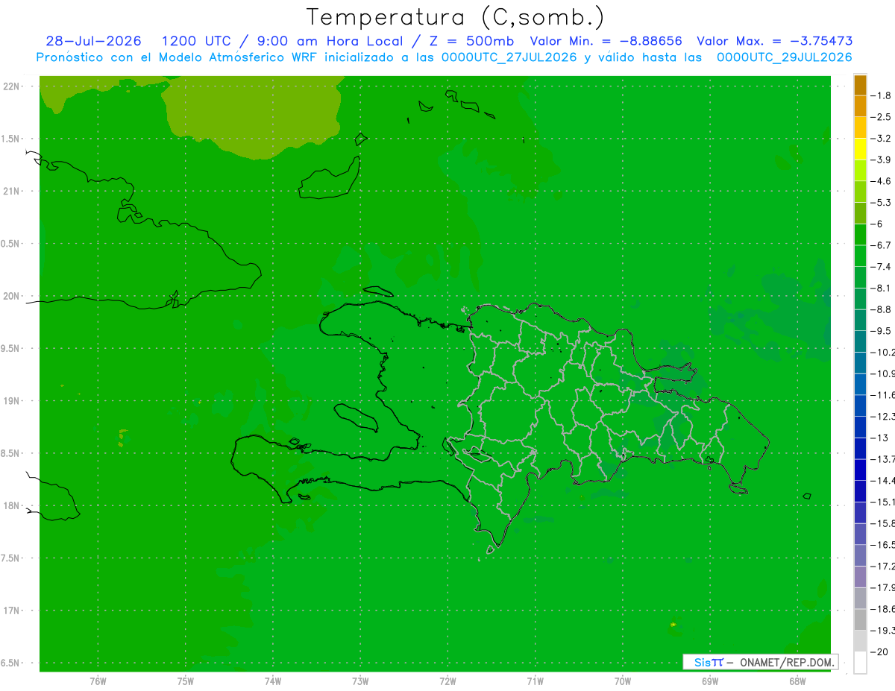Viewport: 895px width, 691px height.
Task: Click the "-13" colorbar label
Action: [x=879, y=438]
